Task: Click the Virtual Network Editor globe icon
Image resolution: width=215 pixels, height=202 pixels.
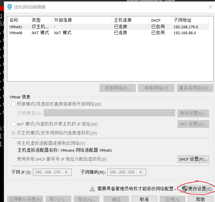Action: [x=10, y=7]
